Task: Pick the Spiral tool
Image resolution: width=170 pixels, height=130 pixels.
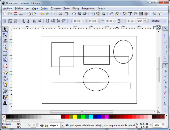Action: tap(5, 78)
